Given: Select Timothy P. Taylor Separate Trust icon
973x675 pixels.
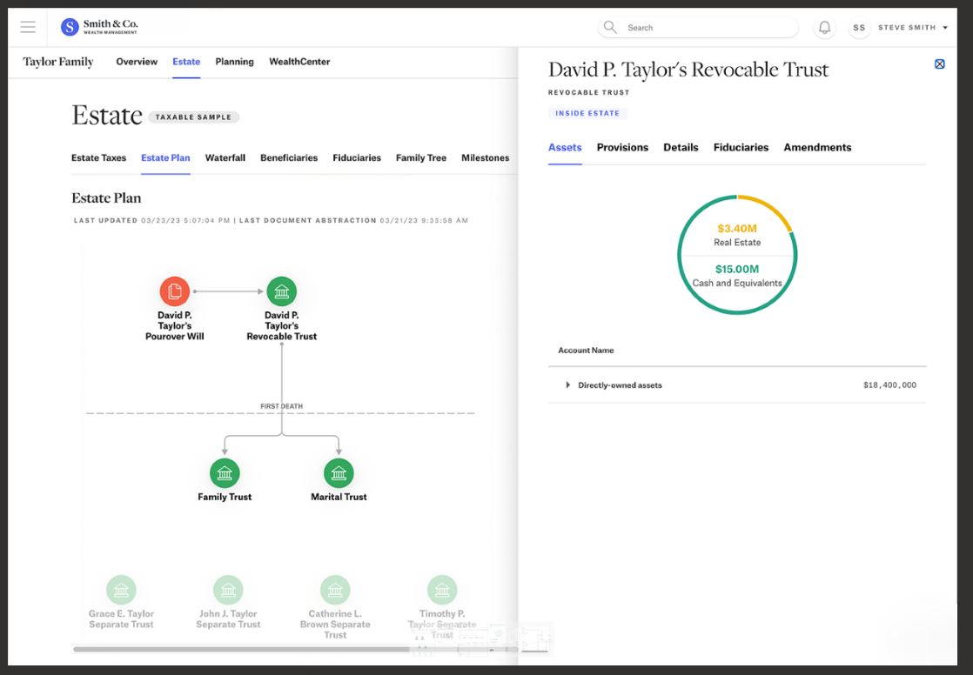Looking at the screenshot, I should click(x=442, y=590).
